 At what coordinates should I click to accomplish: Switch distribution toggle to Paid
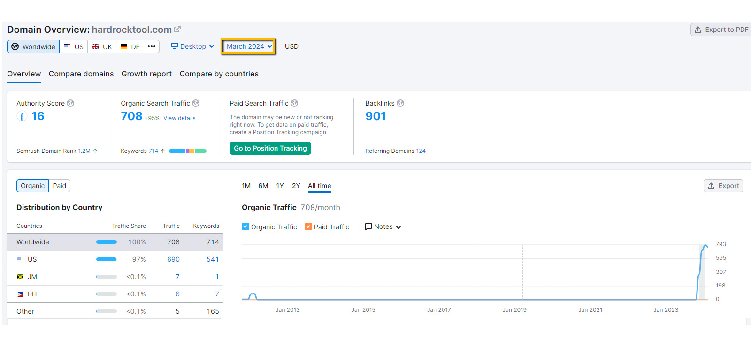(60, 186)
